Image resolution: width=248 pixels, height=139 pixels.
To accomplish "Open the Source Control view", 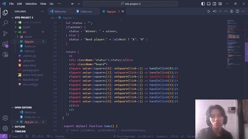I will tap(5, 34).
